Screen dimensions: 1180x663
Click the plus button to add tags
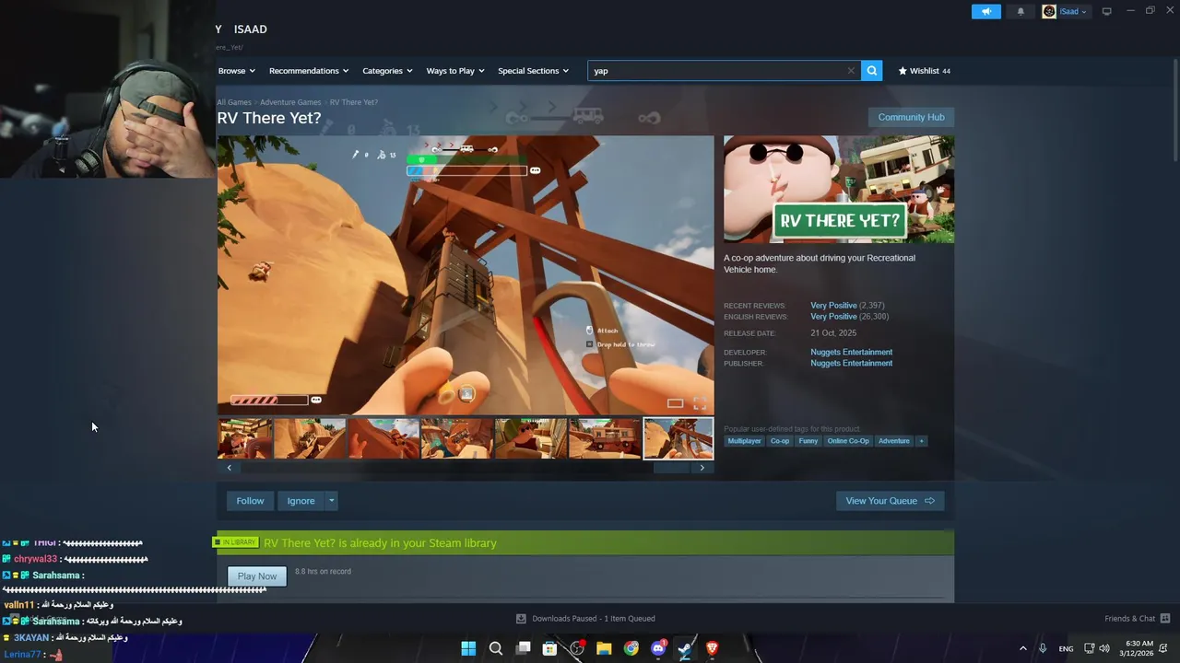[x=921, y=441]
